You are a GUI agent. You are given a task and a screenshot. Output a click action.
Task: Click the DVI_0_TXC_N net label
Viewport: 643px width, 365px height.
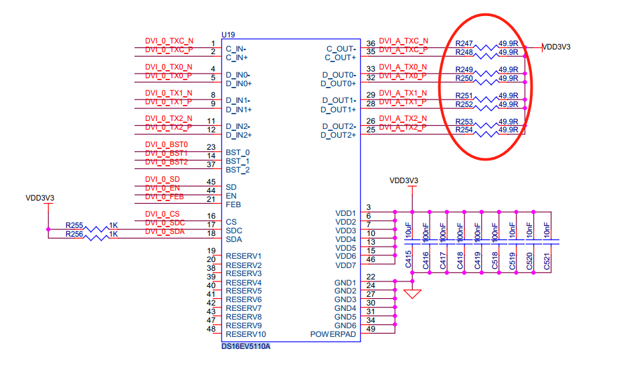point(169,41)
